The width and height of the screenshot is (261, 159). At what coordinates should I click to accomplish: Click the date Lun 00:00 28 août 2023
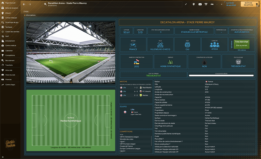coord(231,4)
